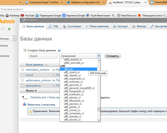
Task: Open the Базы данных tab
Action: 33,26
